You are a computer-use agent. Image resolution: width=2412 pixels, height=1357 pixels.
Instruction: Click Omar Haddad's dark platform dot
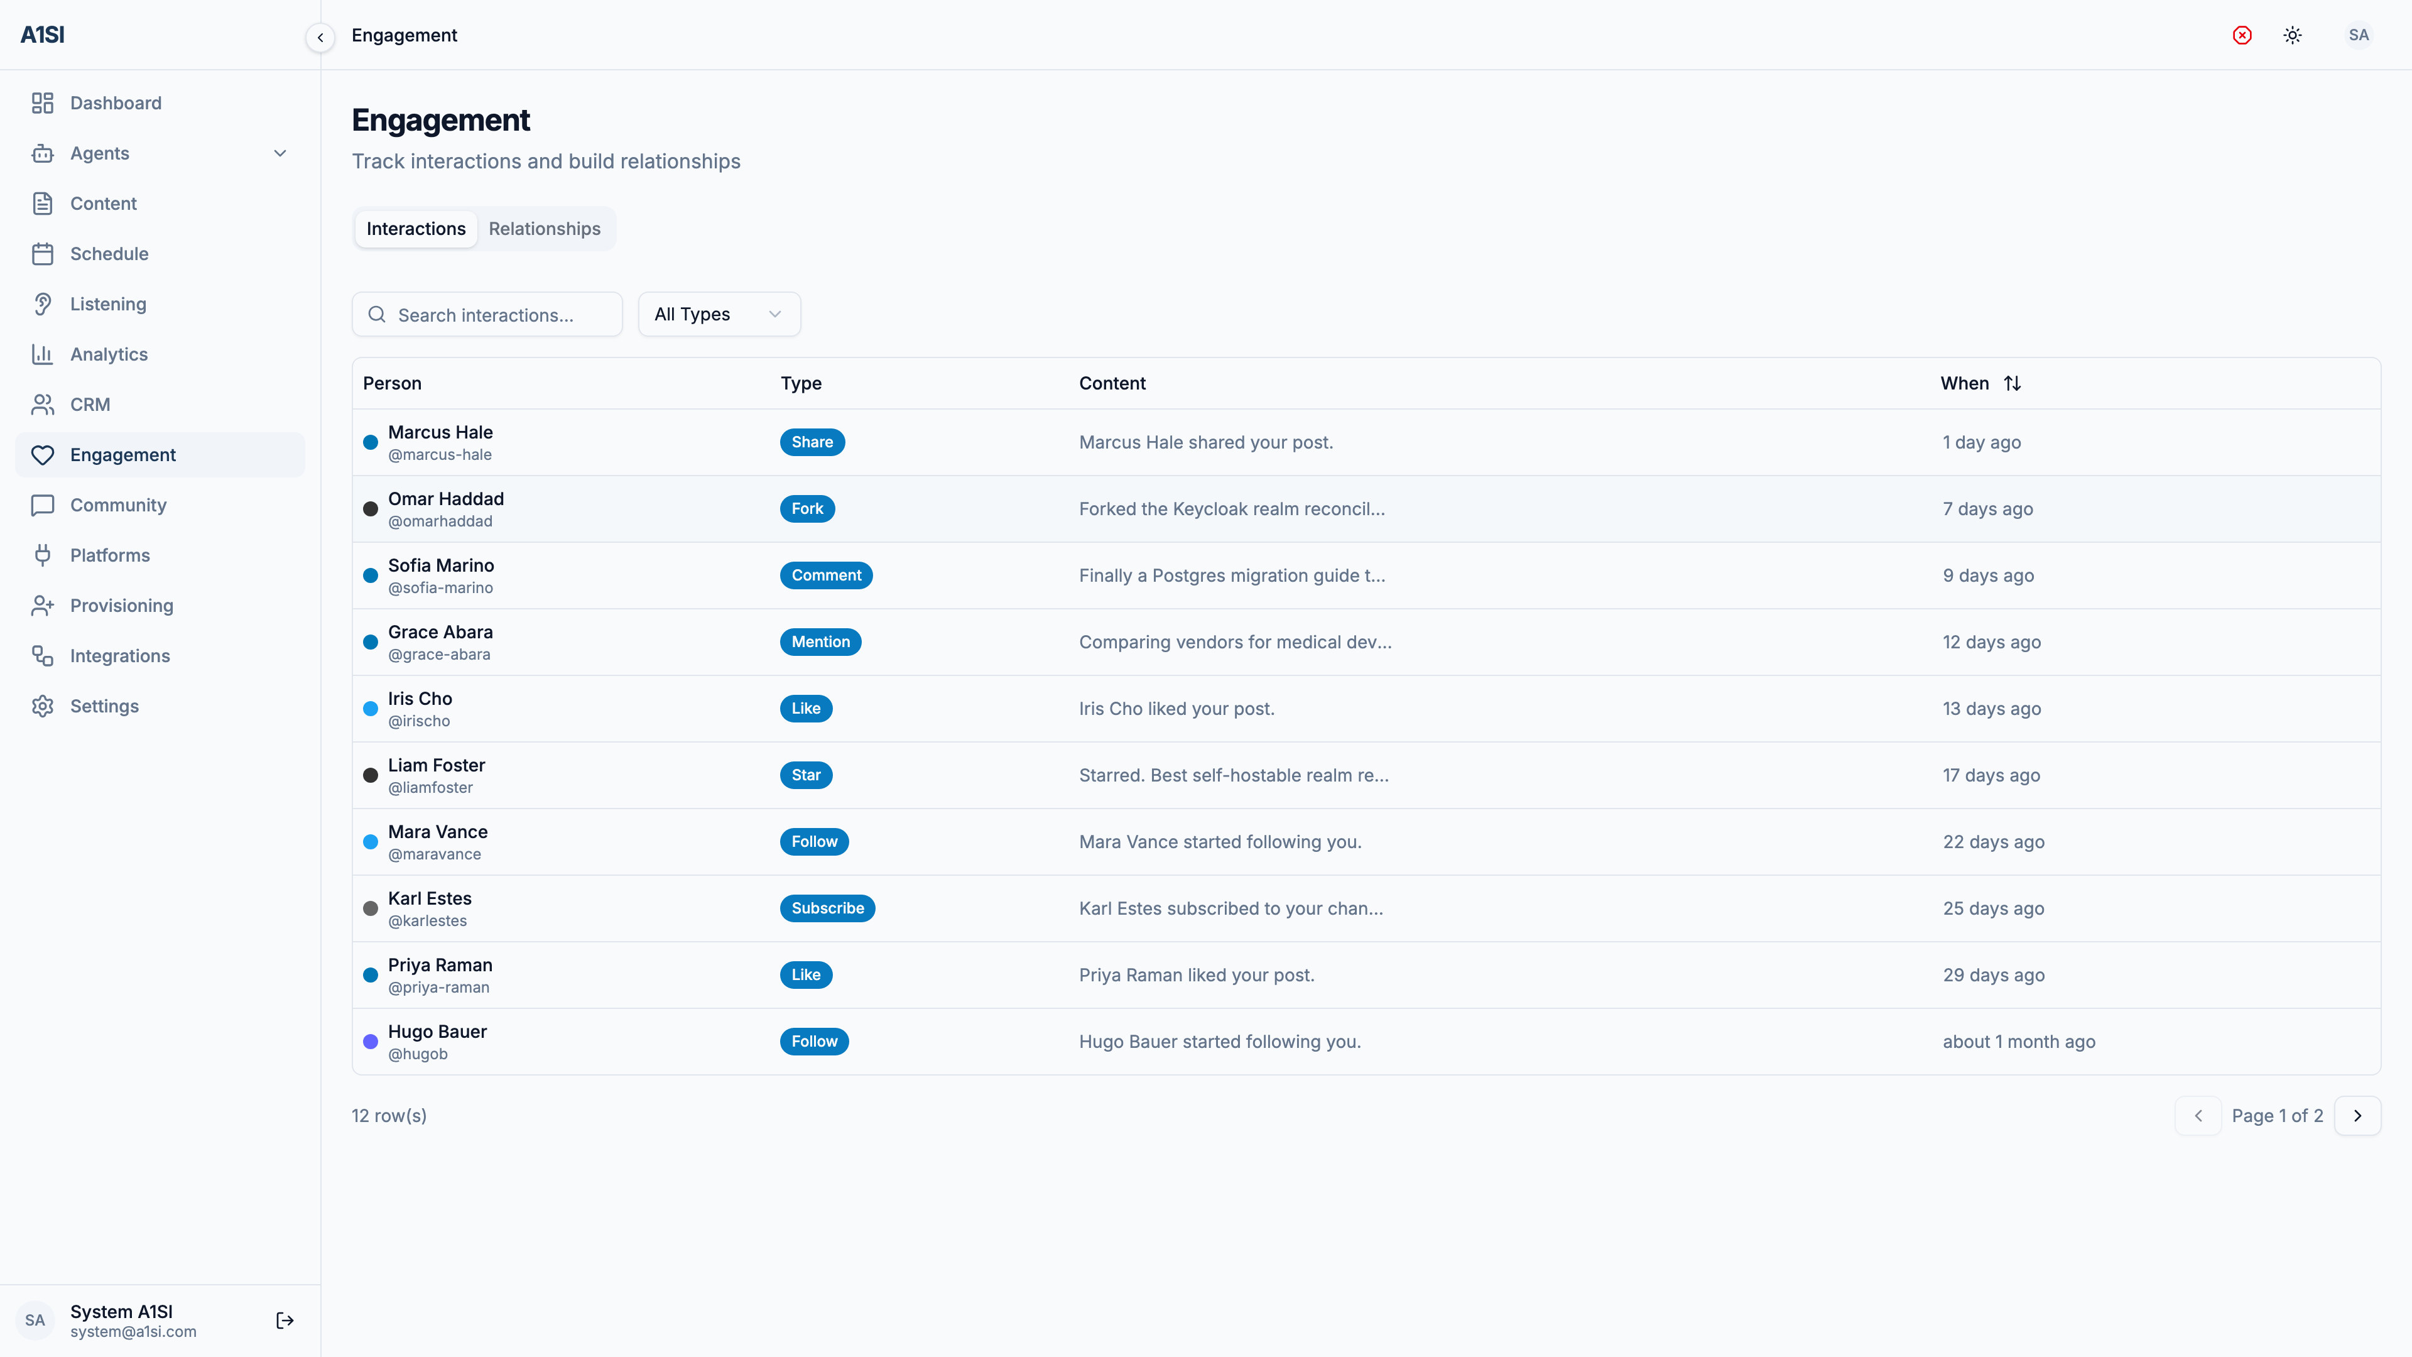pos(371,508)
